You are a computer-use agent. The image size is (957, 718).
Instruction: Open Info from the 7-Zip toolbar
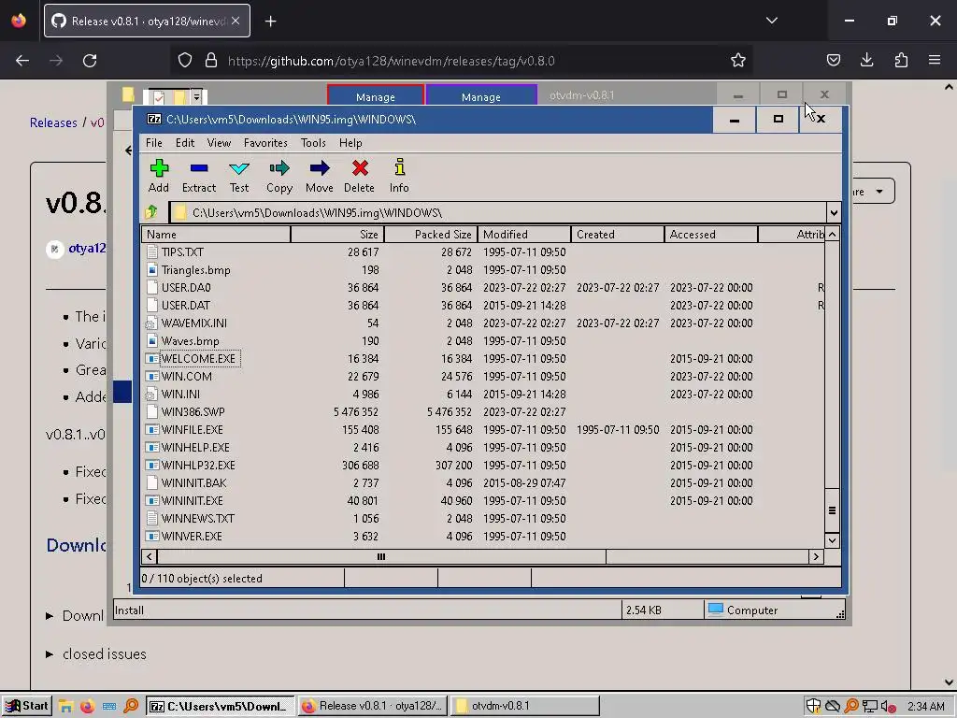(399, 176)
